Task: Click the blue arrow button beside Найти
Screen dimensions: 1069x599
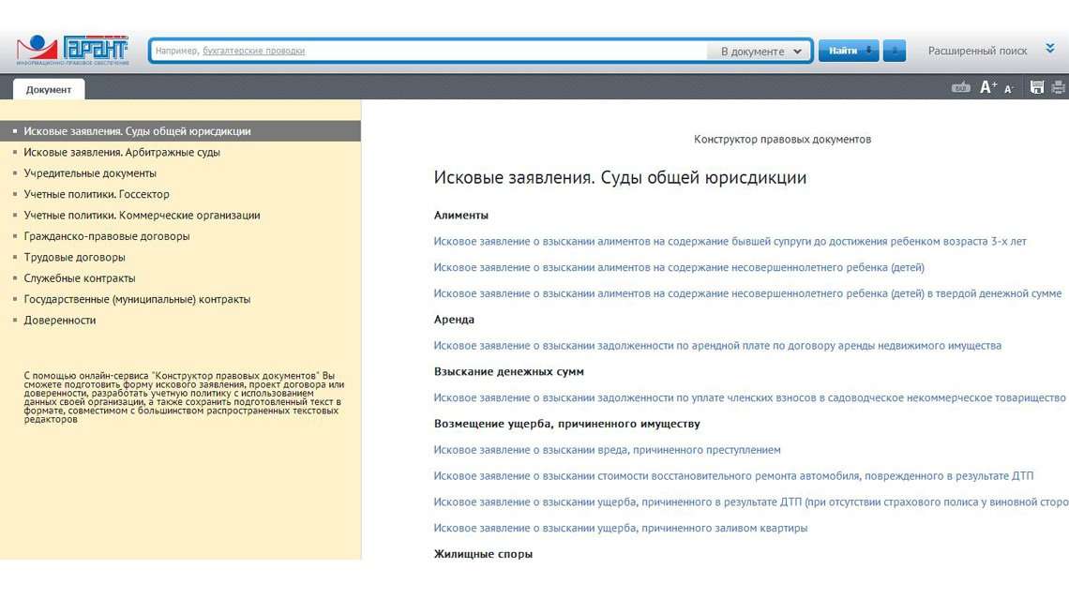Action: pyautogui.click(x=895, y=51)
